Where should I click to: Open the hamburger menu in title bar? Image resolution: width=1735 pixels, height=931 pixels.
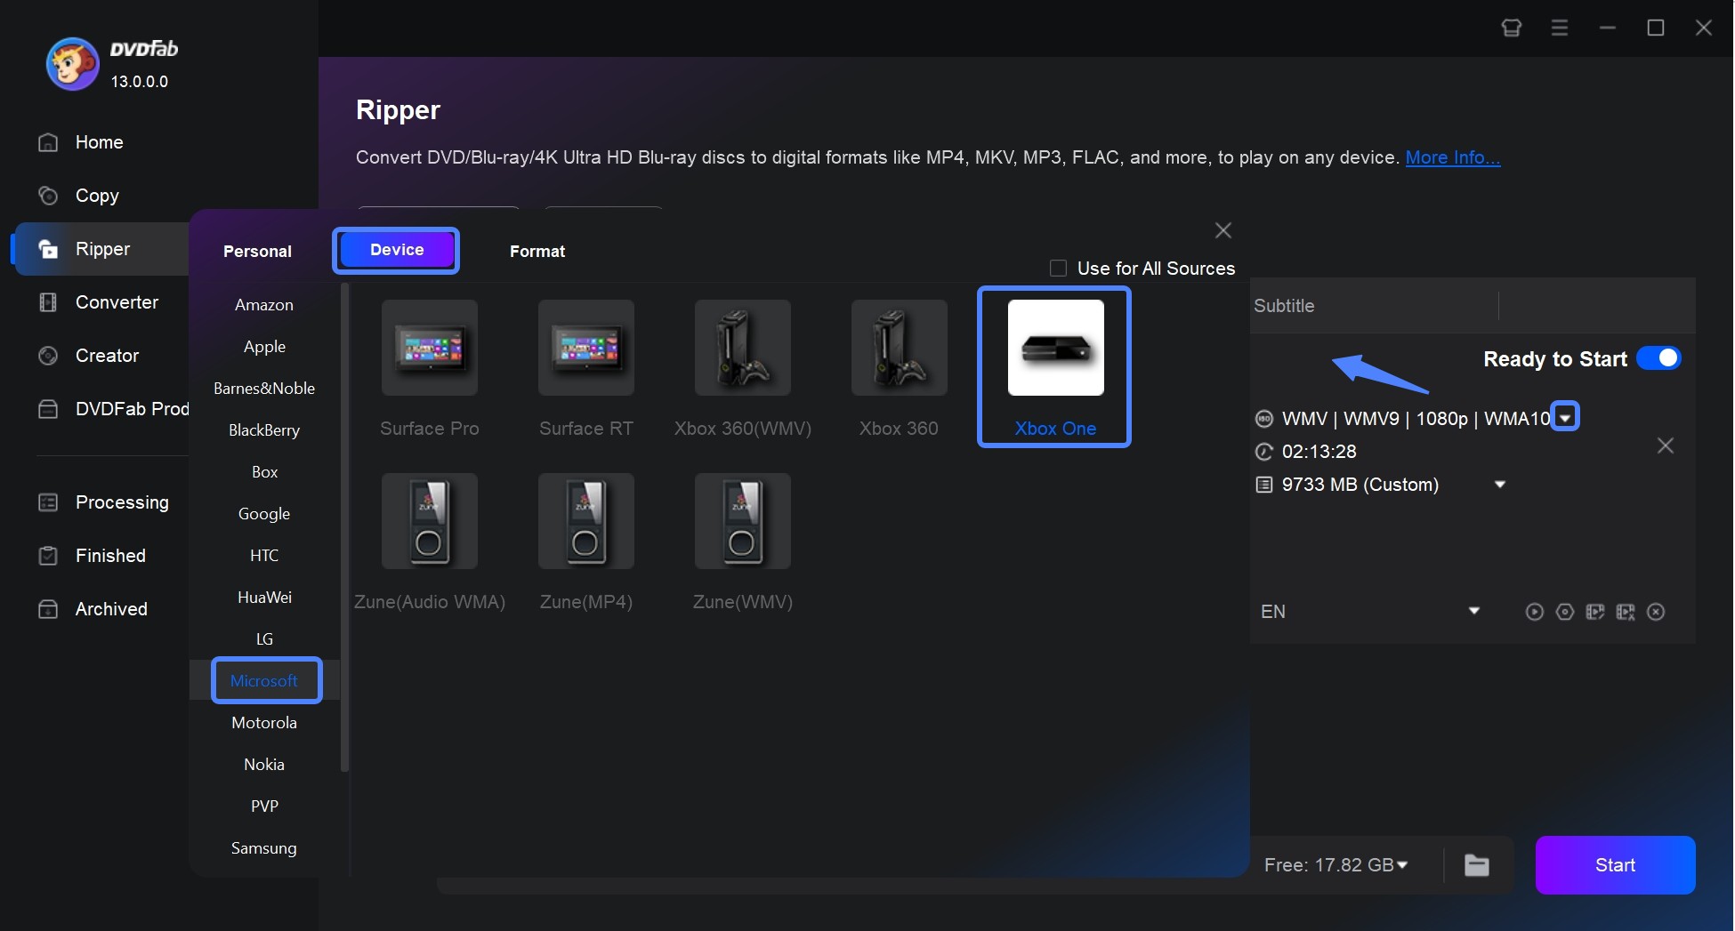[x=1559, y=28]
